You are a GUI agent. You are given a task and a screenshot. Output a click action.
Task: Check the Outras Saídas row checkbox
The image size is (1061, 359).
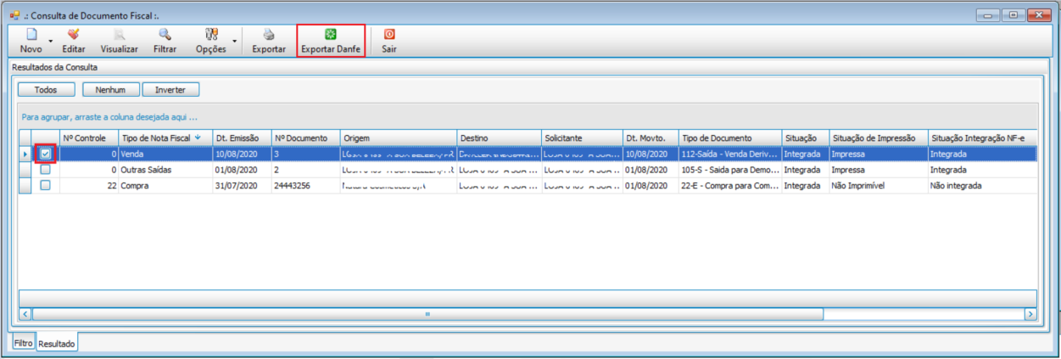(x=46, y=170)
